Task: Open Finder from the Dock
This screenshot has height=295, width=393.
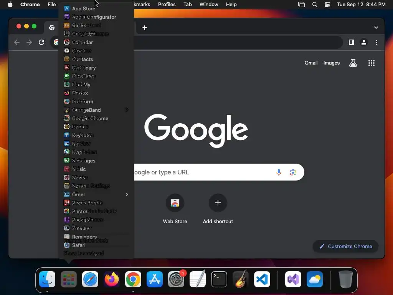Action: coord(47,279)
